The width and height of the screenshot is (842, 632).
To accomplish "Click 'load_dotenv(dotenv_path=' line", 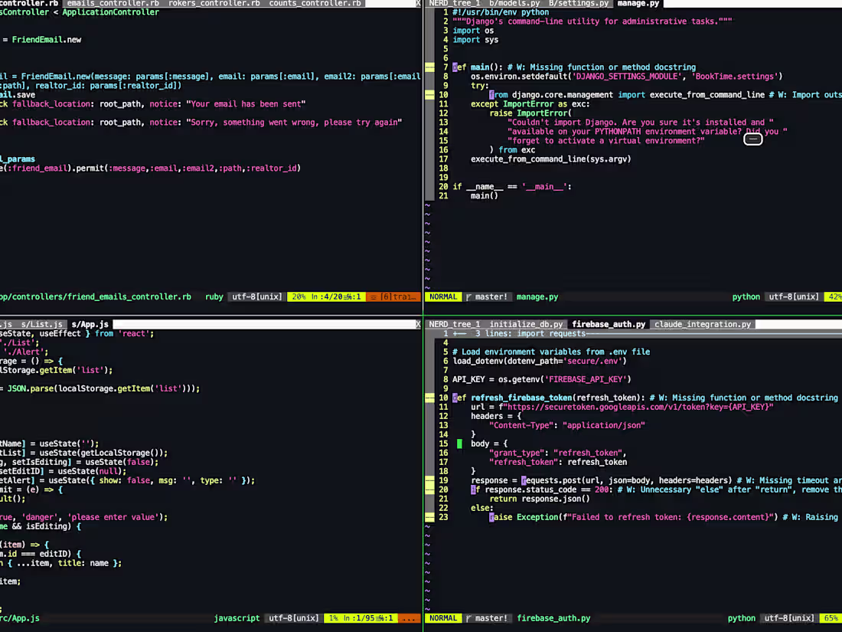I will 540,361.
